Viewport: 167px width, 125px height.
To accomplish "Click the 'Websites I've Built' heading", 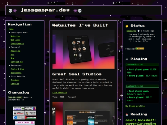I will coord(80,25).
